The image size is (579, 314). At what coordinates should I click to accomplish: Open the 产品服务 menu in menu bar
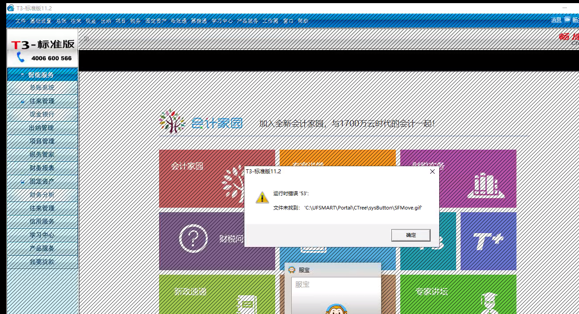click(248, 21)
